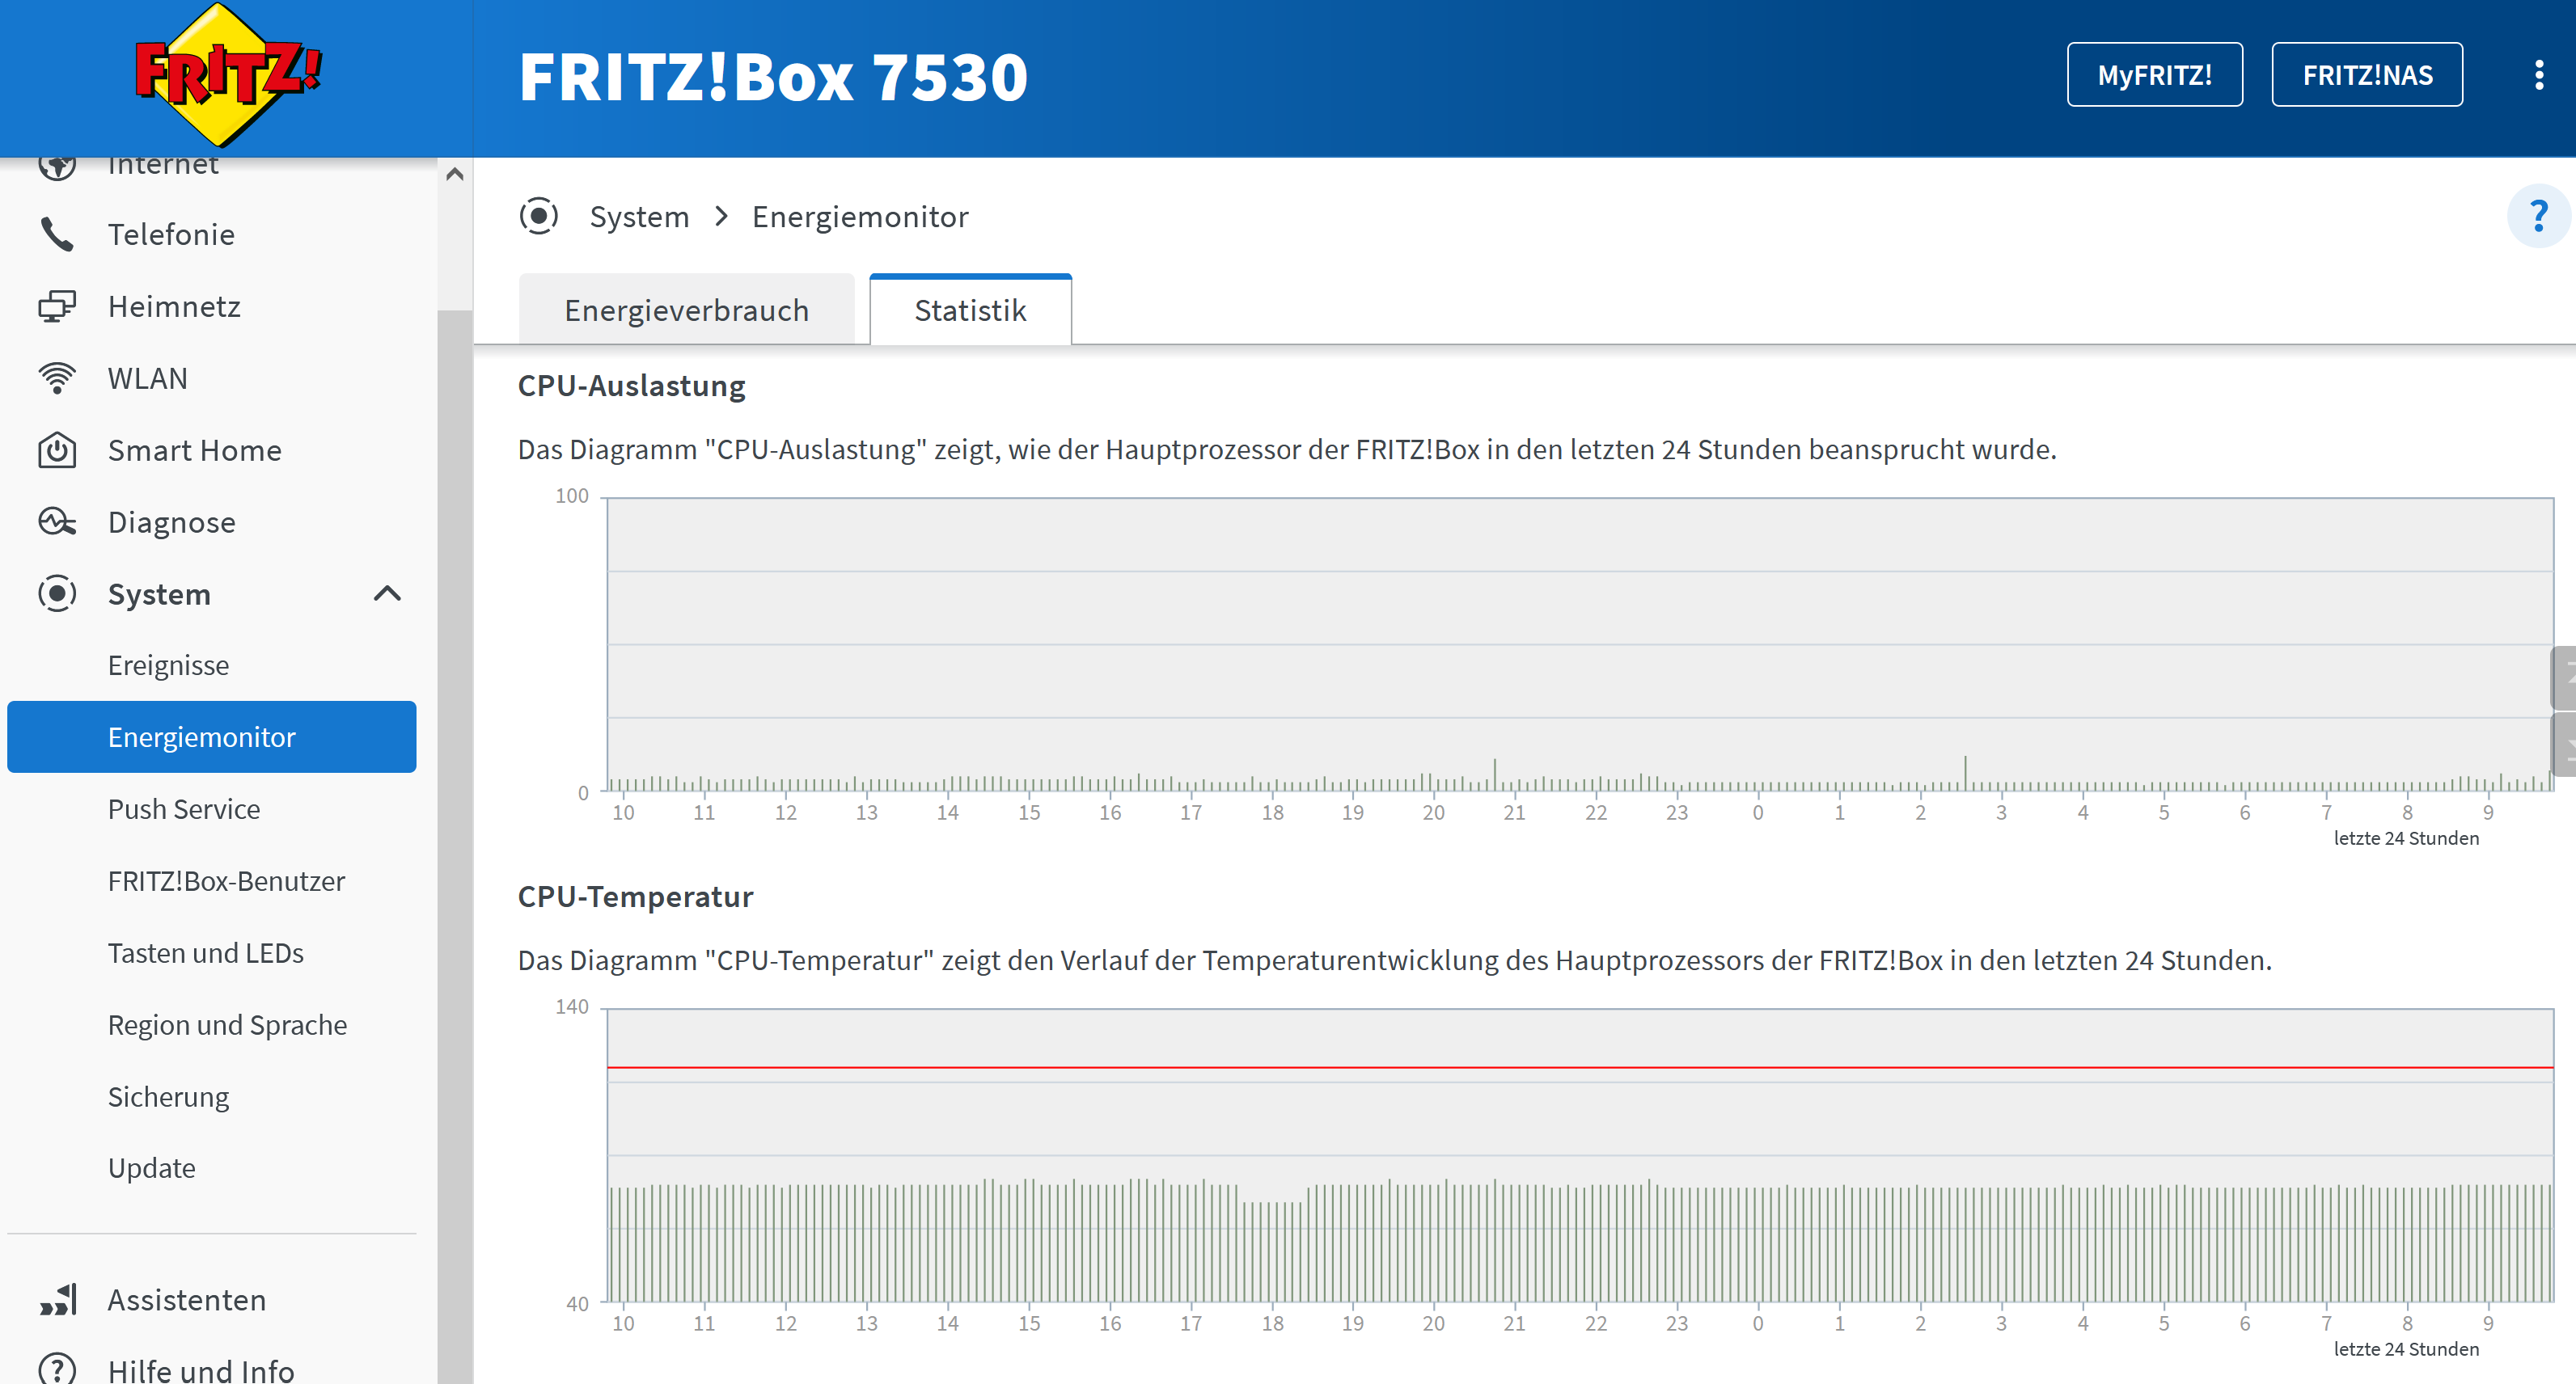Click the Telefonie phone icon
This screenshot has width=2576, height=1384.
pos(57,234)
